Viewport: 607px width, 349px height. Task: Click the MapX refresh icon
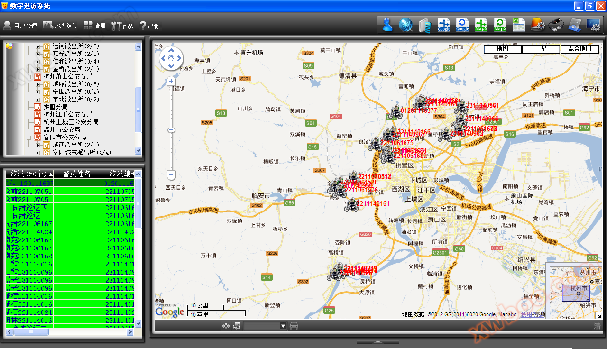click(x=500, y=25)
